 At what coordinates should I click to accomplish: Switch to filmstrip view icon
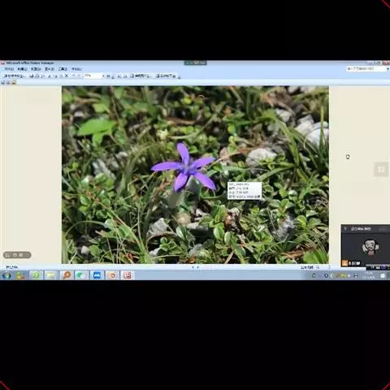tap(8, 82)
